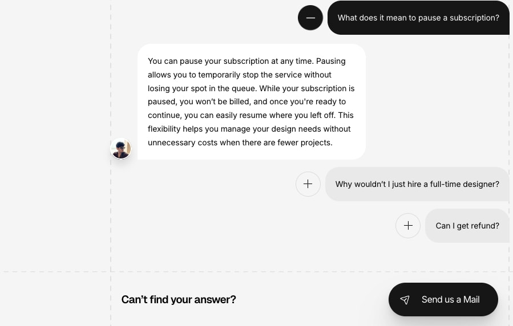Click the word "subscription?" in the black bubble
513x326 pixels.
474,18
